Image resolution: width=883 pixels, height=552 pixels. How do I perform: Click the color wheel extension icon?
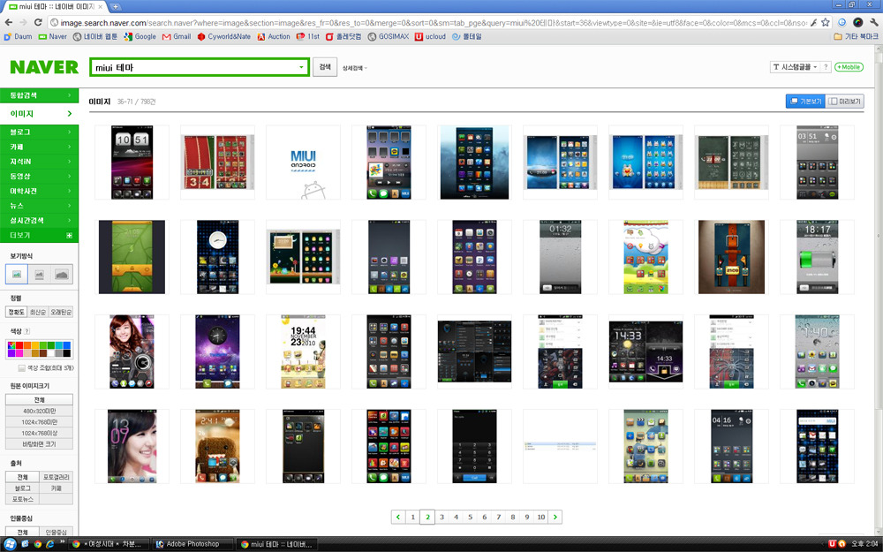pos(857,23)
